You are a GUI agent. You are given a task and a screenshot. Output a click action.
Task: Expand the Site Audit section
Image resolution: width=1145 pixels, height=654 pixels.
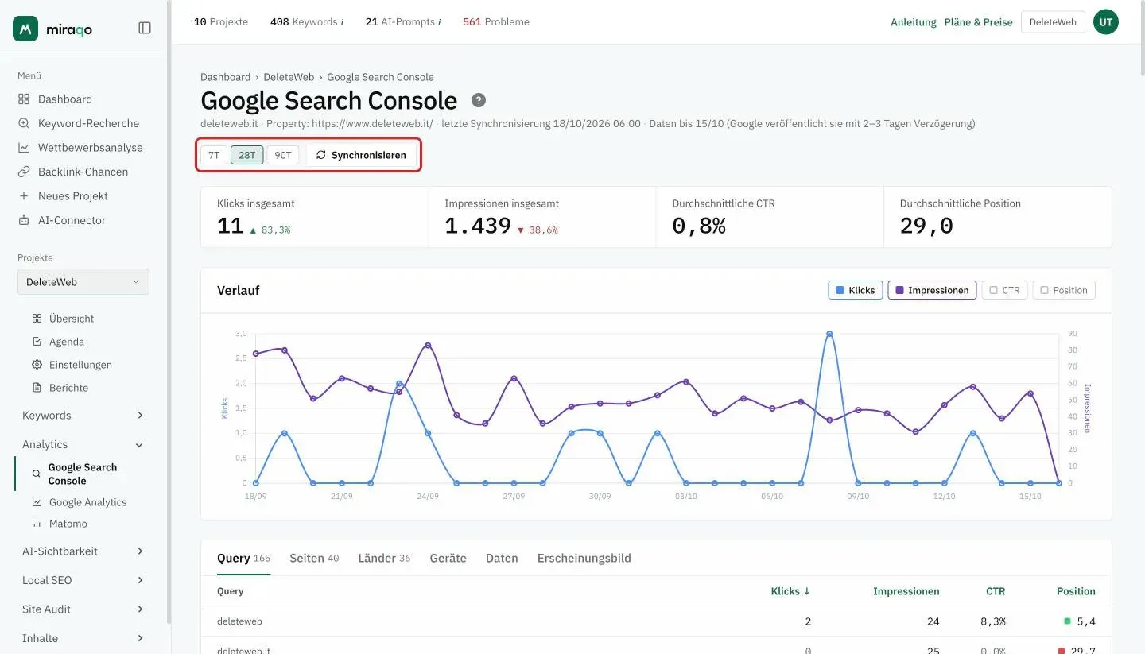83,609
